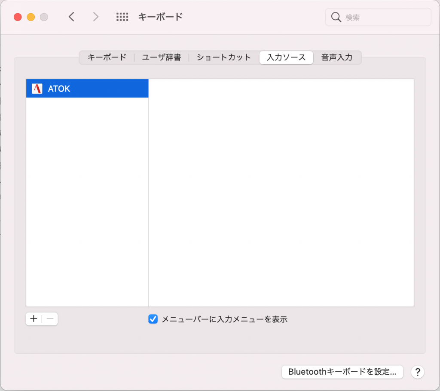Select the 入力ソース tab
This screenshot has height=391, width=440.
[x=286, y=57]
